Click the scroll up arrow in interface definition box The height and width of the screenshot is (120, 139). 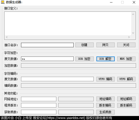coord(133,14)
